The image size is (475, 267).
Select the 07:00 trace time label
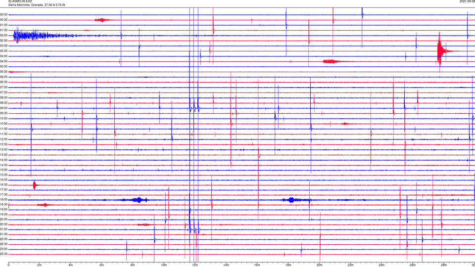pos(4,88)
